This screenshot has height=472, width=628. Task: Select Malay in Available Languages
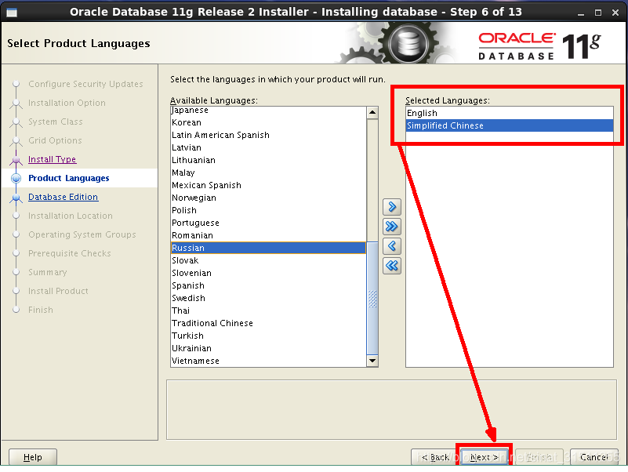point(268,172)
